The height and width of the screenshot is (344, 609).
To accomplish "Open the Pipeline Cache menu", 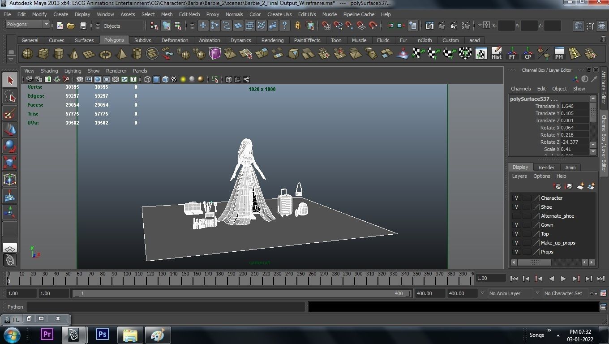I will tap(359, 14).
